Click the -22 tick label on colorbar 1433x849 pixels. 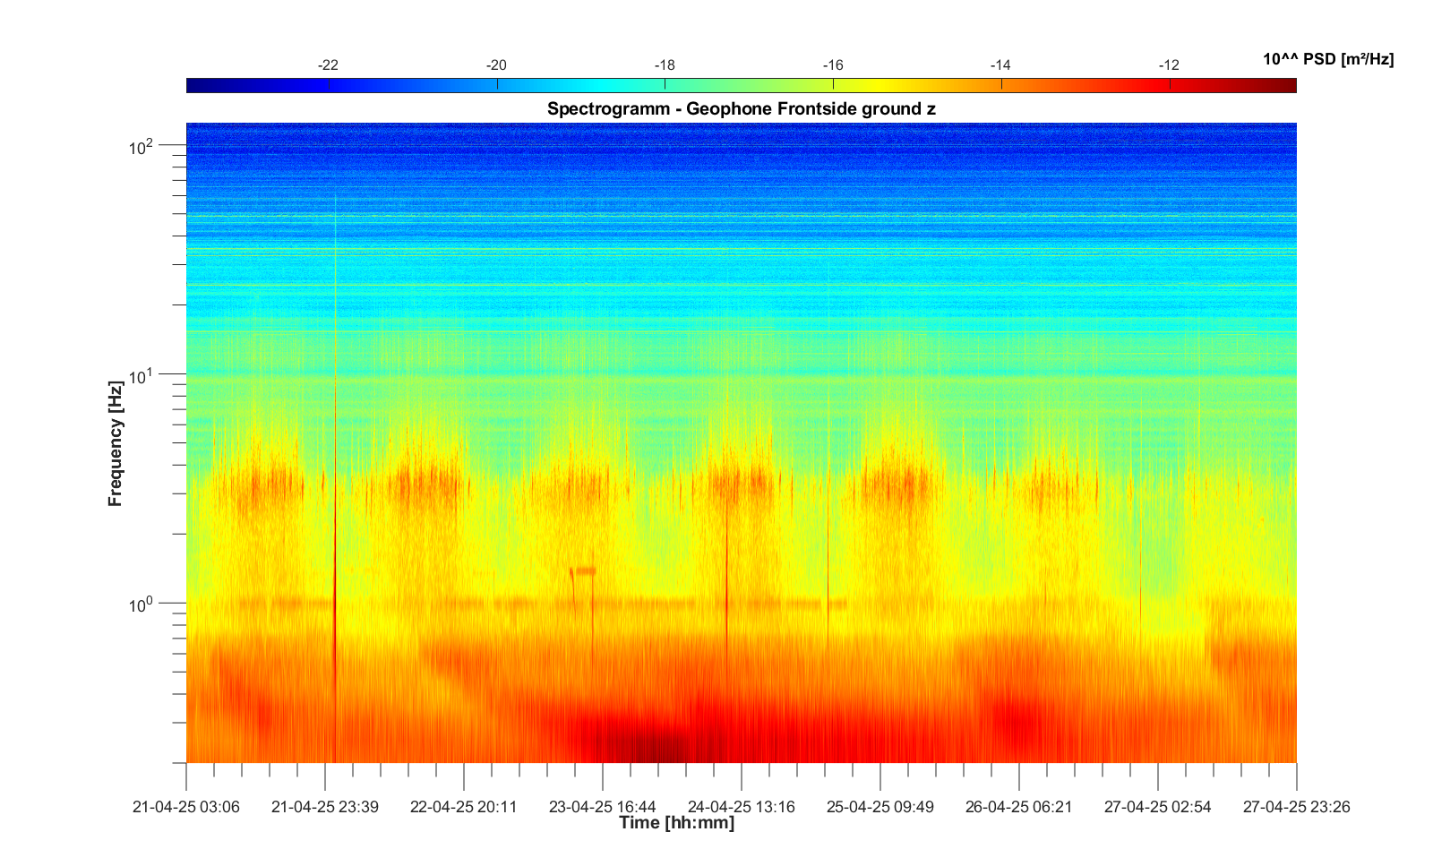point(328,65)
